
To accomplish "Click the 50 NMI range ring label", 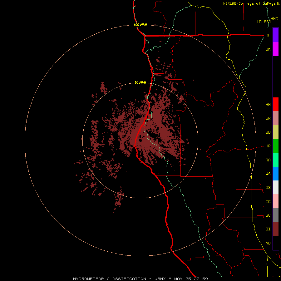I will pyautogui.click(x=140, y=82).
